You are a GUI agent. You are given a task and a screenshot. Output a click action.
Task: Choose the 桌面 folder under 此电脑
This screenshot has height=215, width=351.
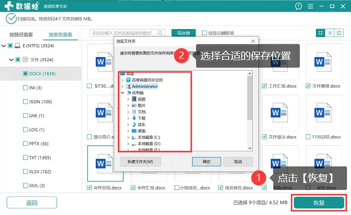point(139,131)
